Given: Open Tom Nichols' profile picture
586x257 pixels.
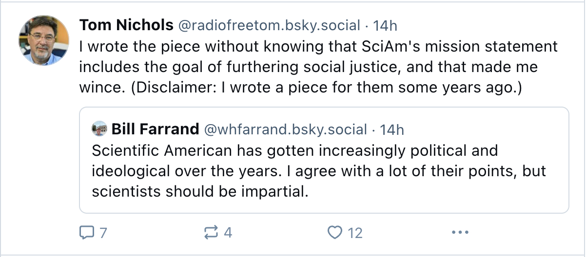Looking at the screenshot, I should (x=44, y=40).
